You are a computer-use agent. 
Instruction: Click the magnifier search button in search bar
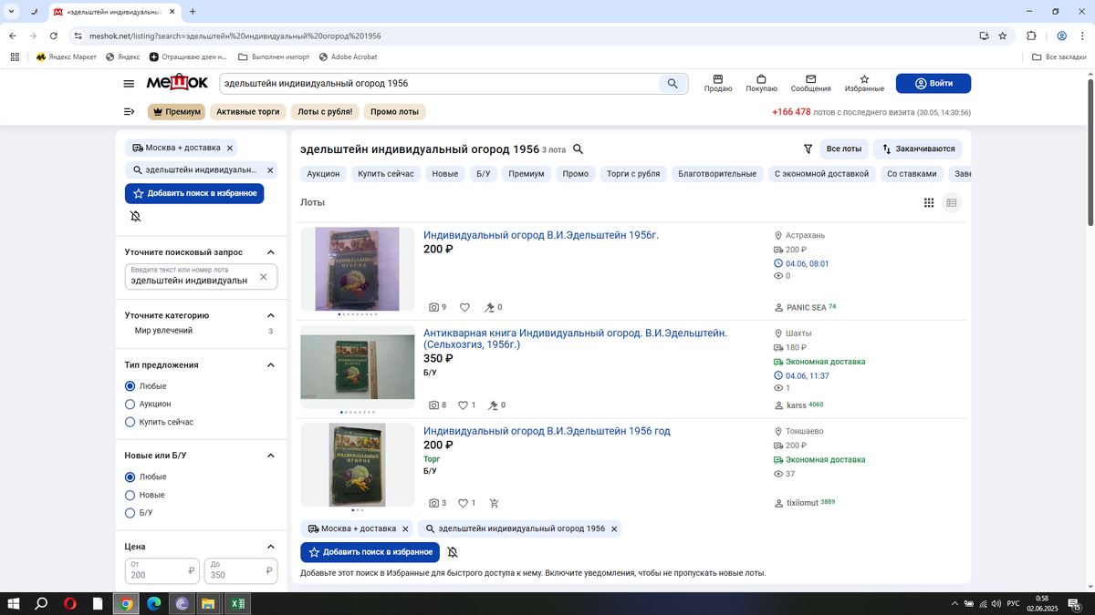[673, 84]
